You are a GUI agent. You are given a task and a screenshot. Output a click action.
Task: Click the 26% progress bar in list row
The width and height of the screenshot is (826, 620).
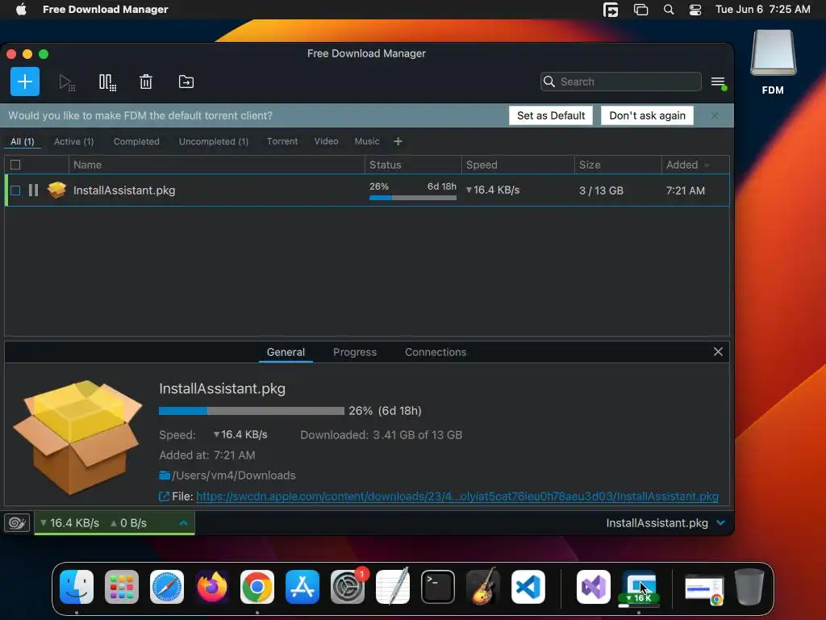pos(413,198)
